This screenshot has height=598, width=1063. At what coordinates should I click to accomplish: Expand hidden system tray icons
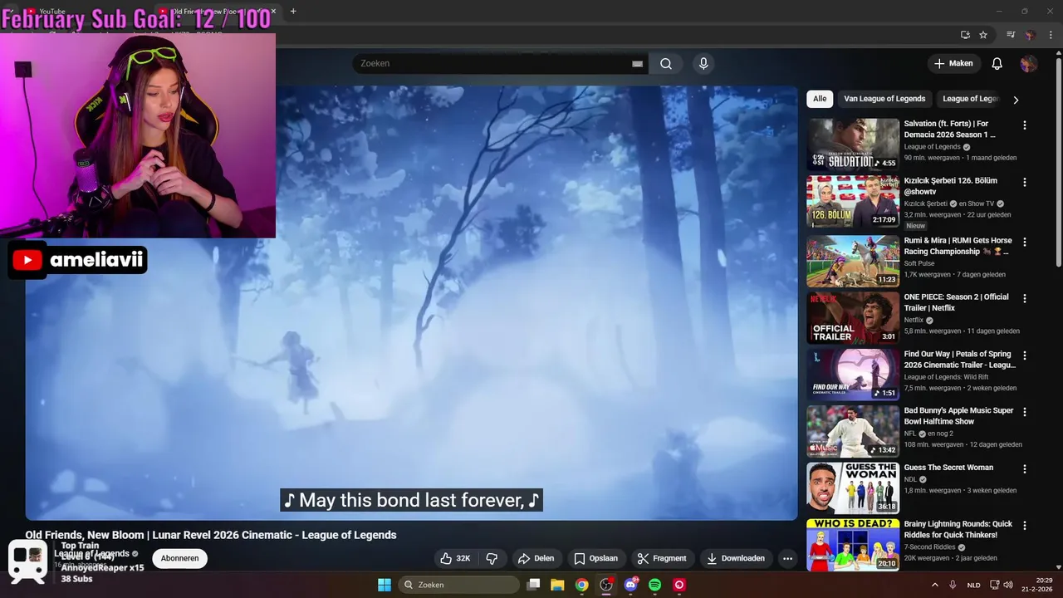(x=934, y=585)
